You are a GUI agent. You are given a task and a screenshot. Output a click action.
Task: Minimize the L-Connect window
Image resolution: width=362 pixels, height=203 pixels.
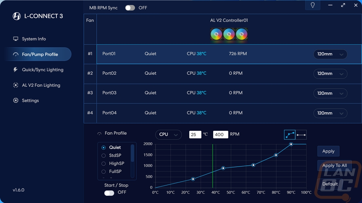tap(331, 5)
